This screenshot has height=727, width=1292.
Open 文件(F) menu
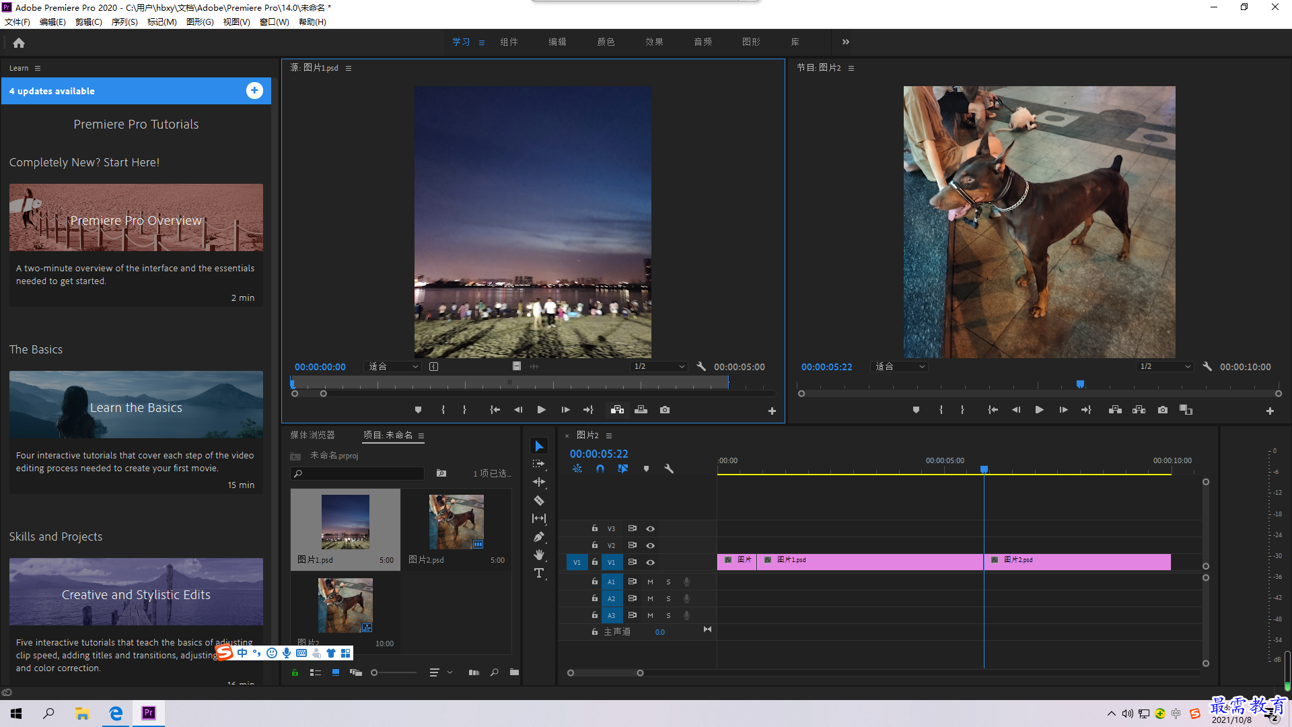point(17,22)
